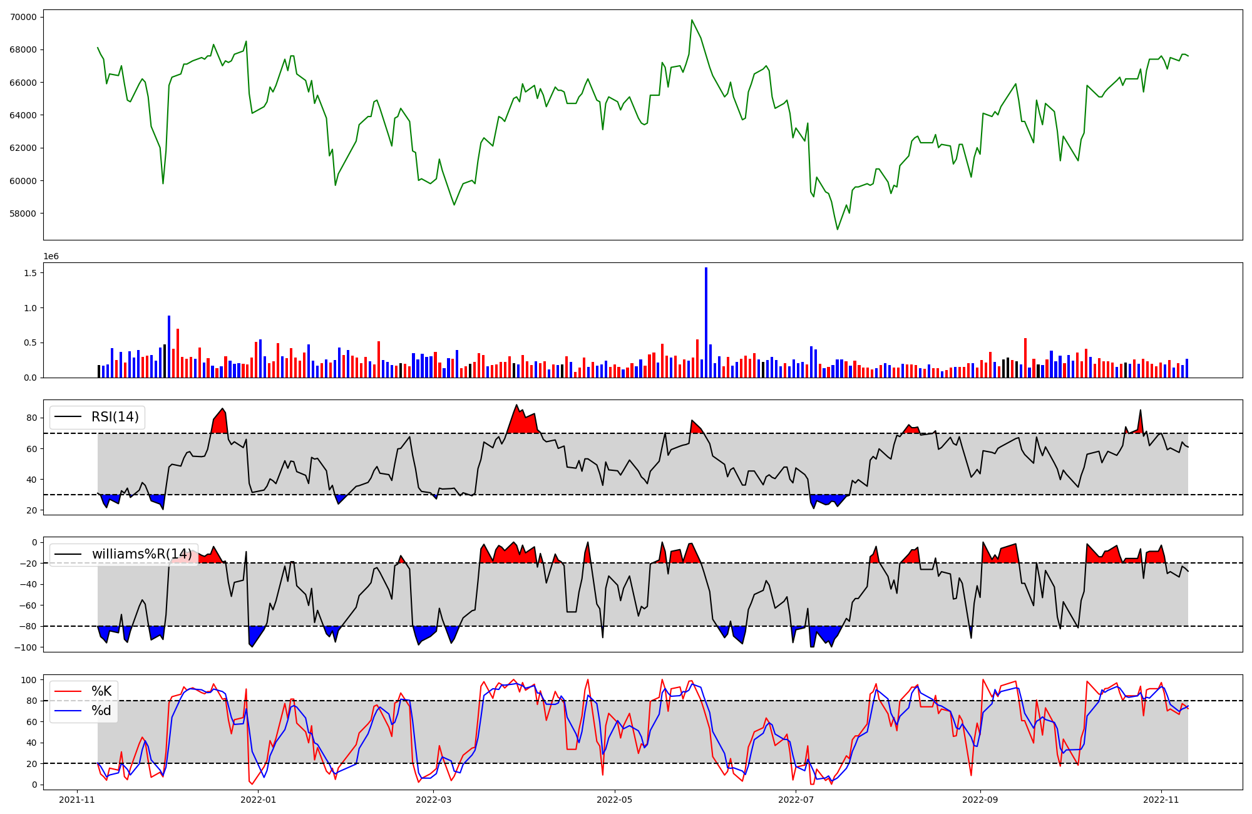
Task: Click the tallest blue volume bar
Action: click(706, 322)
